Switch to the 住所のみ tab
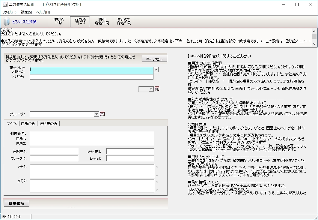 [x=28, y=123]
